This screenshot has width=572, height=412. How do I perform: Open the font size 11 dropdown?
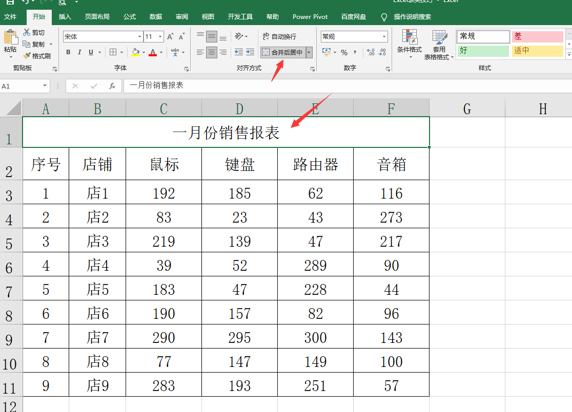[x=160, y=36]
